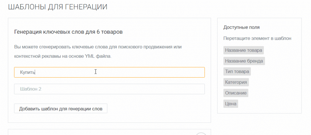This screenshot has width=311, height=135.
Task: Click the Доступные поля panel title
Action: [x=241, y=27]
